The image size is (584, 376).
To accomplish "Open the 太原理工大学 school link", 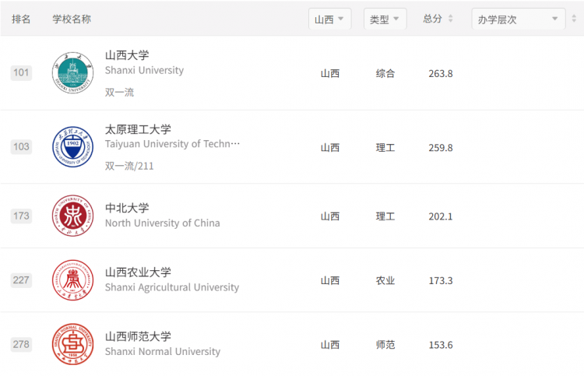I will pyautogui.click(x=138, y=129).
